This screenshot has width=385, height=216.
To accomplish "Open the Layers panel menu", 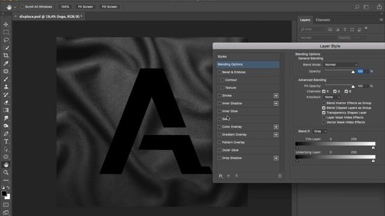I will [x=381, y=20].
